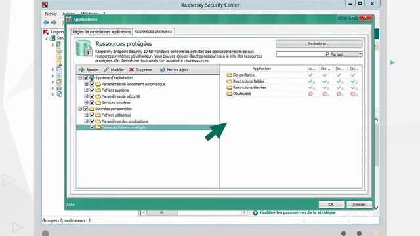
Task: Uncheck the Données personnelles checkbox
Action: point(86,109)
